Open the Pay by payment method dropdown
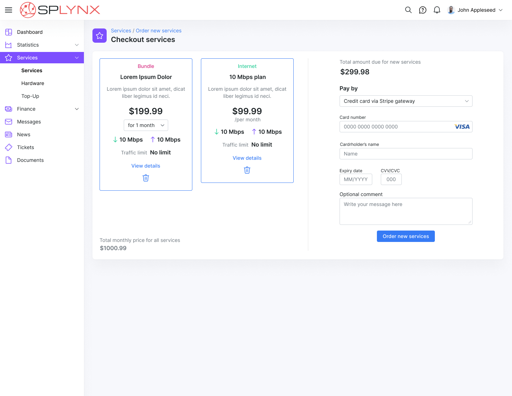 click(406, 101)
